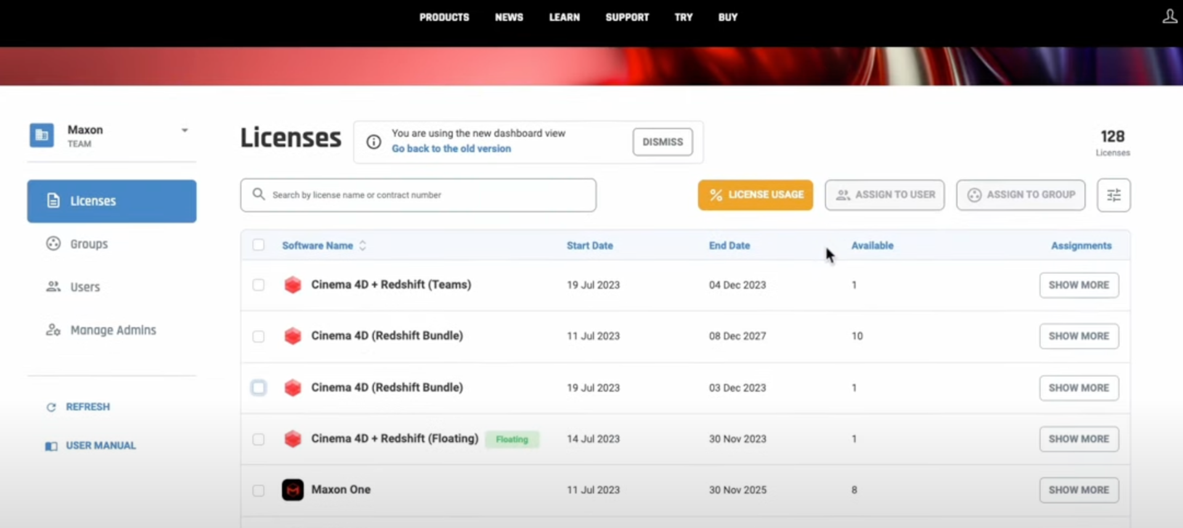This screenshot has width=1183, height=528.
Task: Tick the select-all checkbox in table header
Action: point(258,245)
